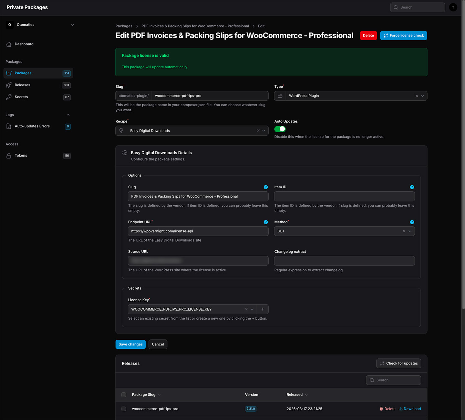
Task: Click the Packages box icon in sidebar
Action: coord(9,73)
